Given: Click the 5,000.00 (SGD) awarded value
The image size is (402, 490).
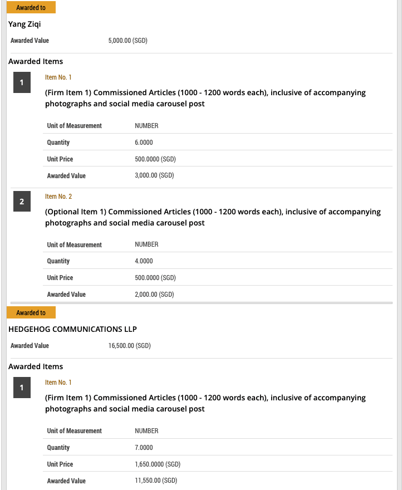Looking at the screenshot, I should [x=128, y=41].
